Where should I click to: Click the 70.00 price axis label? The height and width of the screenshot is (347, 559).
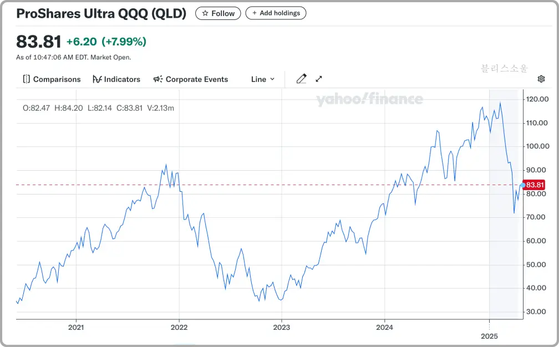(x=536, y=217)
